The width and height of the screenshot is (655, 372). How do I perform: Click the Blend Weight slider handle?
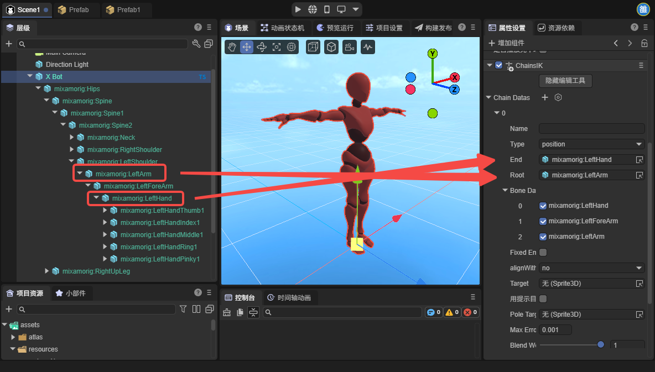point(601,345)
